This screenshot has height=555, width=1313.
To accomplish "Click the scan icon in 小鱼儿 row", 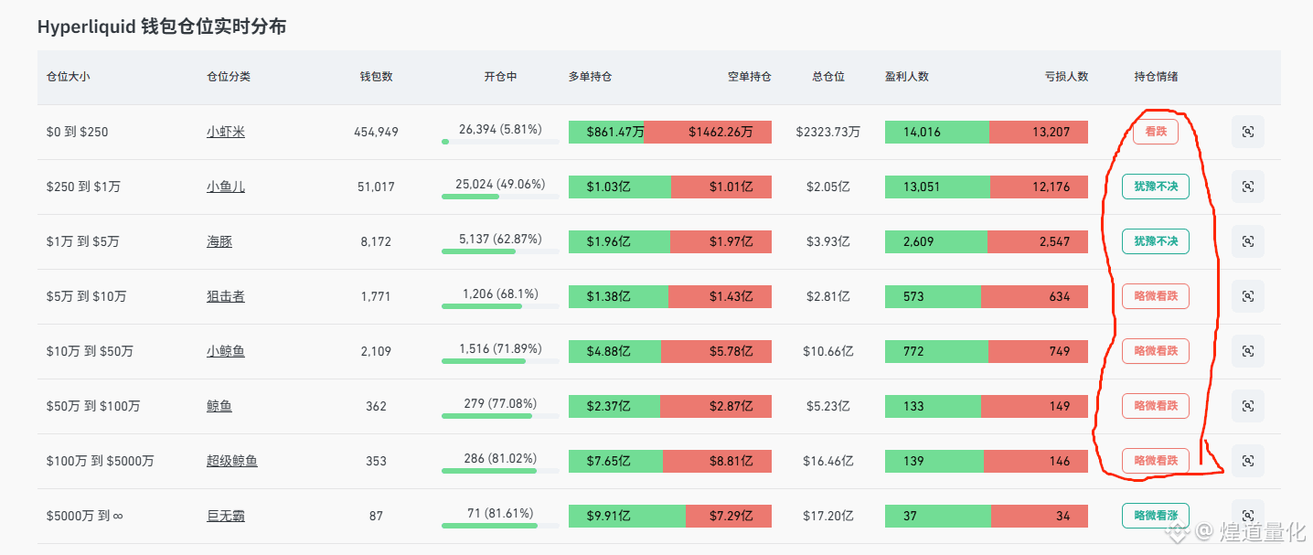I will [1247, 187].
